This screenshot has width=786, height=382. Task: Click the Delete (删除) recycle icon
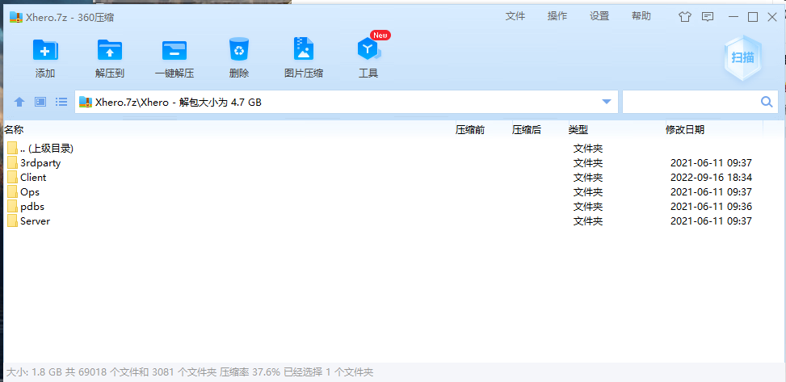(x=238, y=52)
